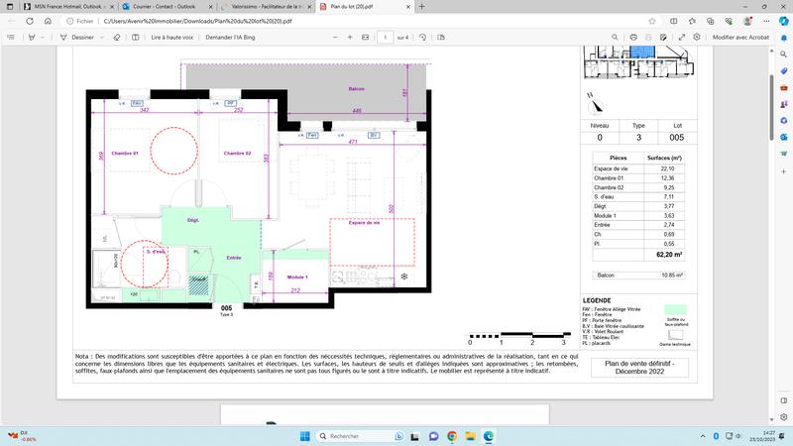This screenshot has width=793, height=446.
Task: Toggle the page view layout button
Action: 442,37
